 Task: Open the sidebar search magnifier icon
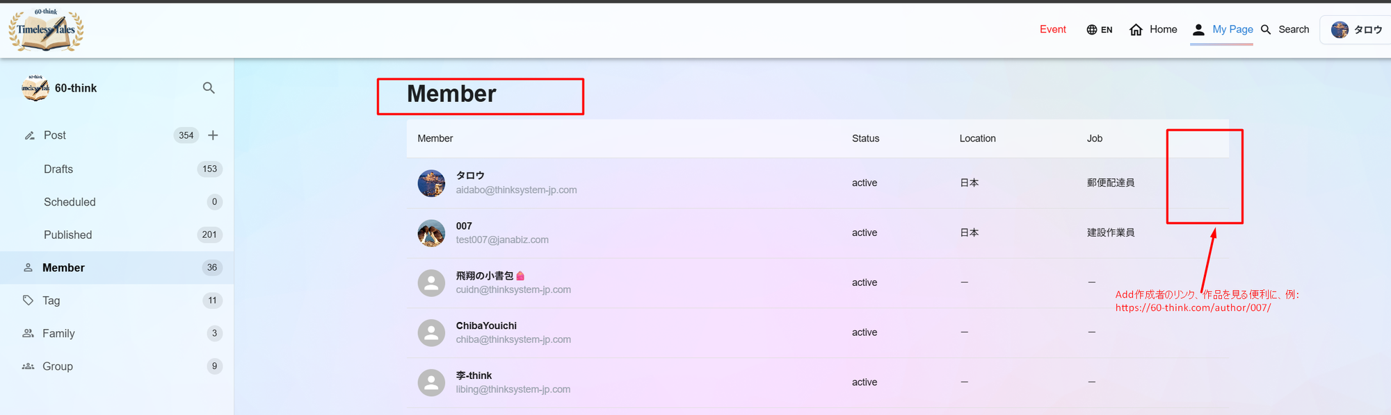209,88
